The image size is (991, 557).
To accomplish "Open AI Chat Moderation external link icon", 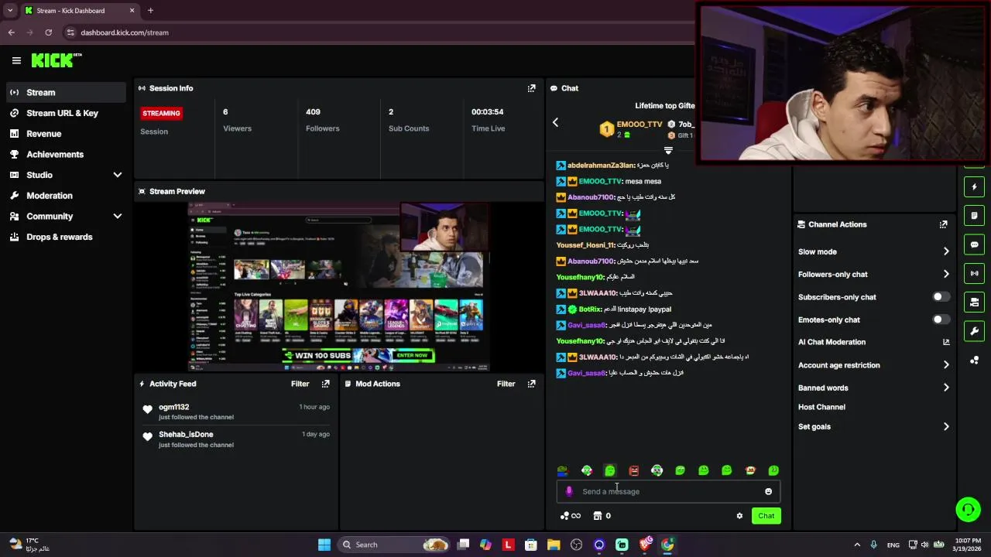I will coord(945,342).
